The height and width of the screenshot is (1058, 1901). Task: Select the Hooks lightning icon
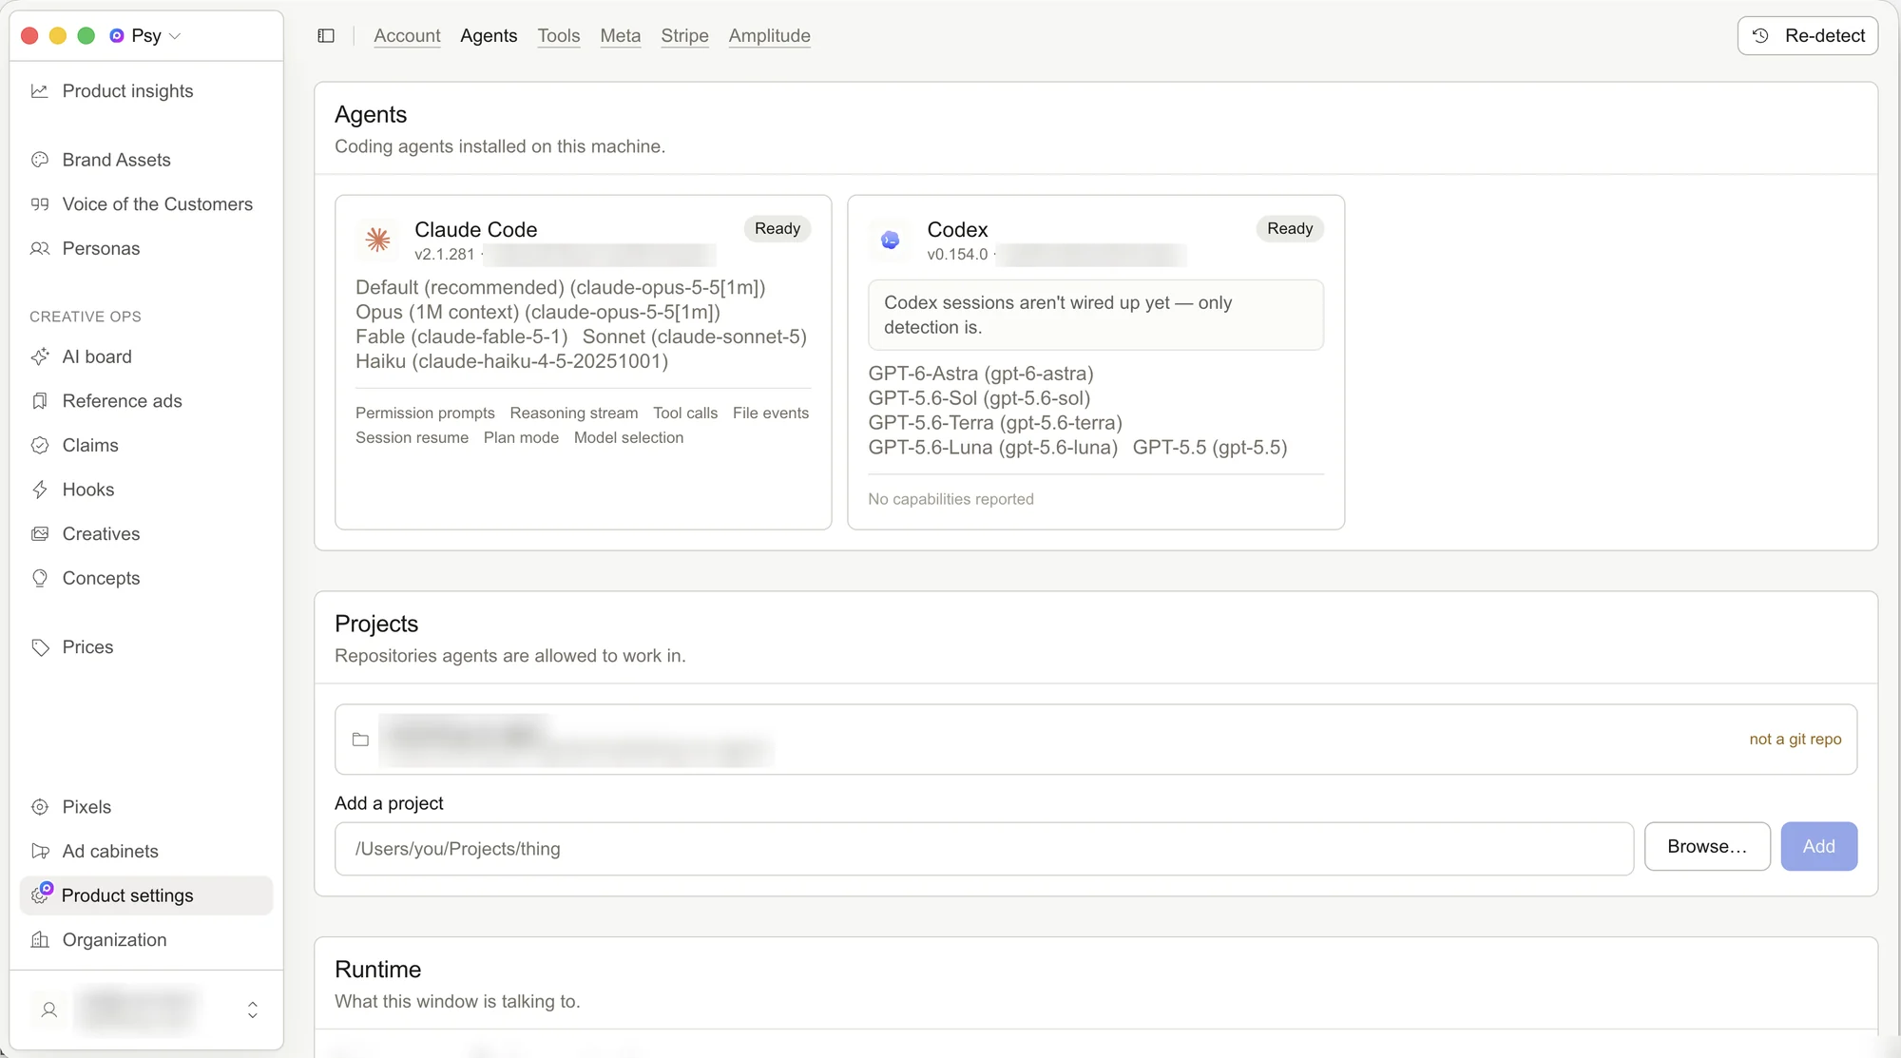coord(40,490)
